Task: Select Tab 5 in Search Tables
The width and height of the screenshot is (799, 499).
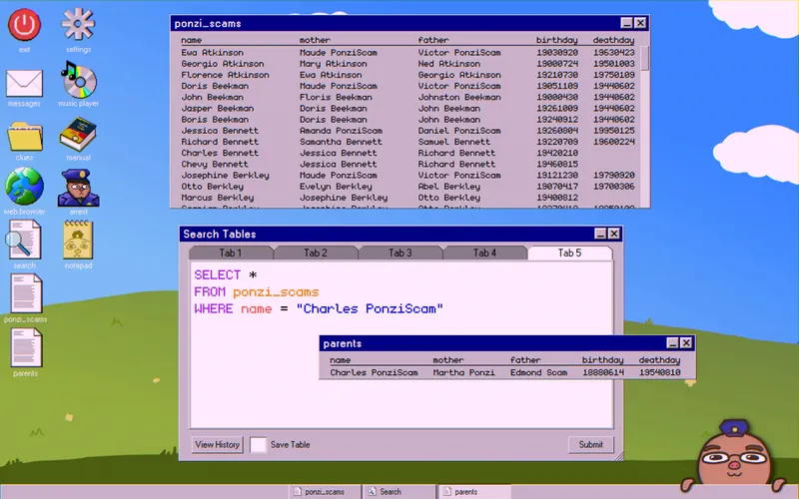Action: coord(569,252)
